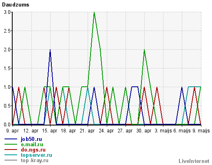This screenshot has height=165, width=212.
Task: Click the 9. maijs axis label
Action: [x=201, y=131]
